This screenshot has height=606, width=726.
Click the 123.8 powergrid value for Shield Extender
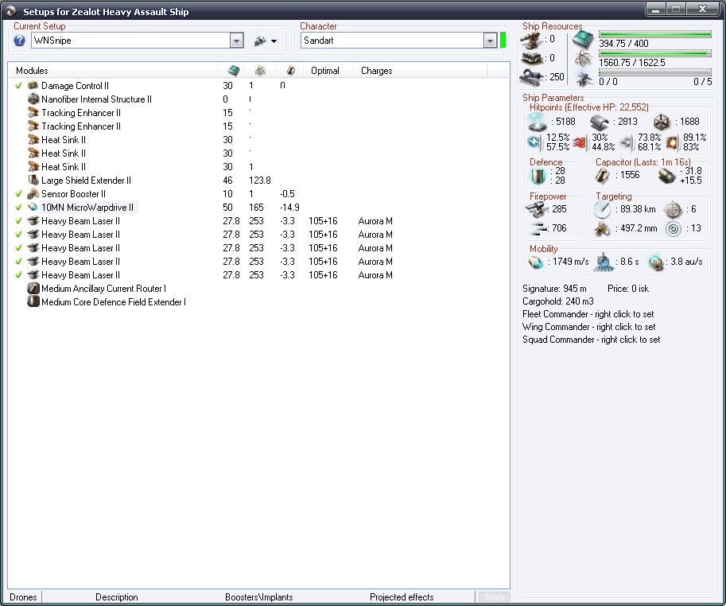(260, 180)
